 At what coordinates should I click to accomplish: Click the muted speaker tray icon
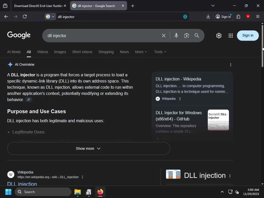[x=237, y=192]
